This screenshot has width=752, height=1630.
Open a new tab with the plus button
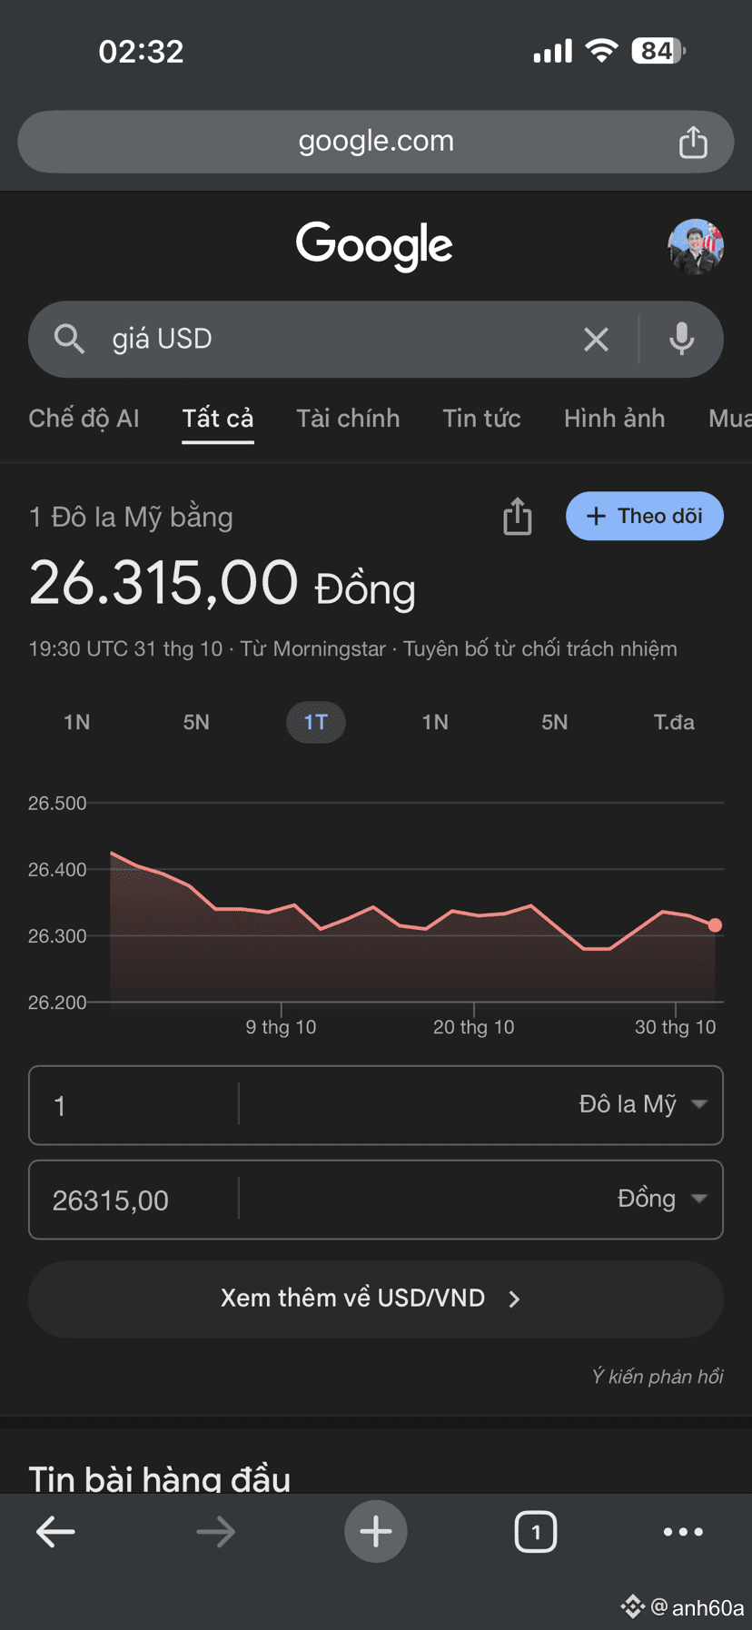tap(376, 1532)
